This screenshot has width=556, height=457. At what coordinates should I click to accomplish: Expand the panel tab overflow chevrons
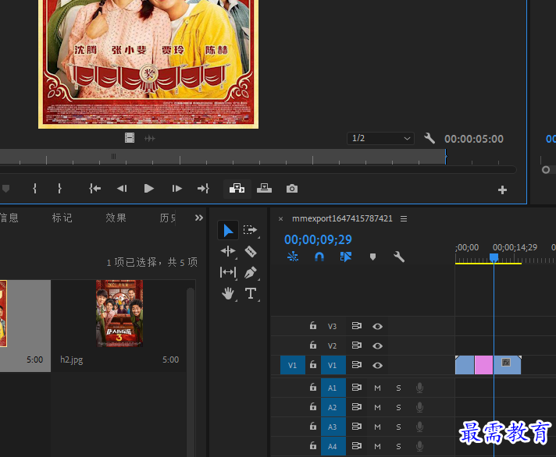click(199, 218)
